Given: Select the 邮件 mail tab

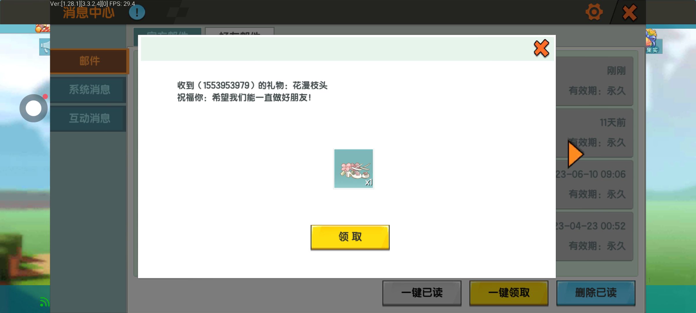Looking at the screenshot, I should pyautogui.click(x=89, y=61).
